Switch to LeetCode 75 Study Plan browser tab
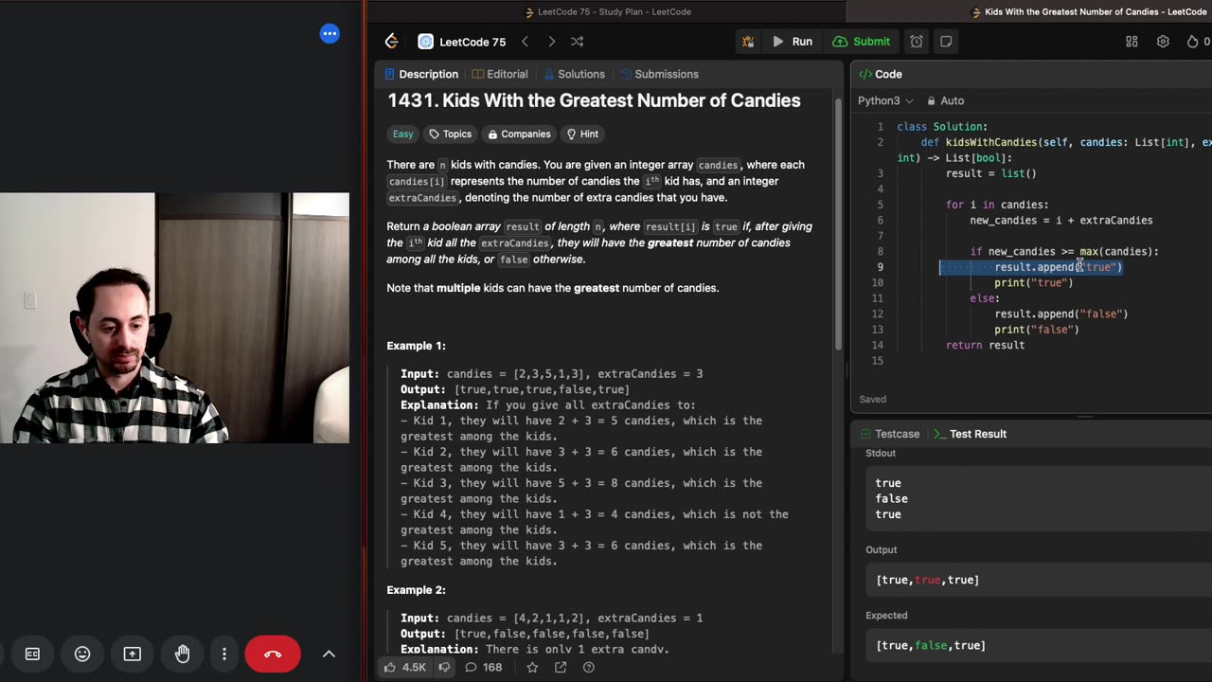 click(x=606, y=11)
